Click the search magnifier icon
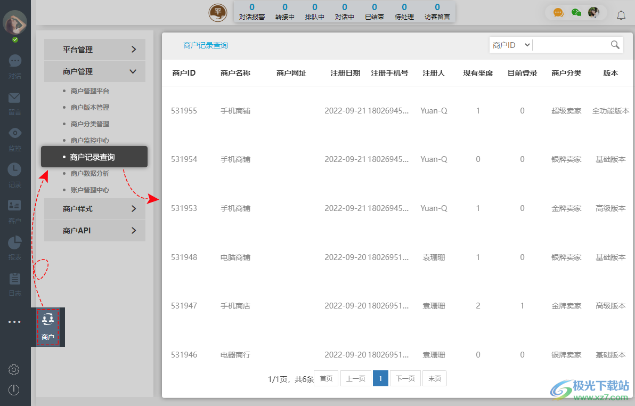The width and height of the screenshot is (635, 406). point(615,45)
